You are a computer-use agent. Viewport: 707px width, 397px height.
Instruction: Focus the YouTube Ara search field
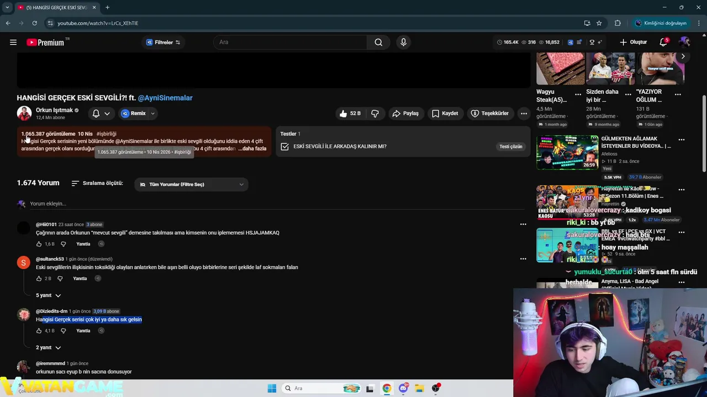pos(290,42)
